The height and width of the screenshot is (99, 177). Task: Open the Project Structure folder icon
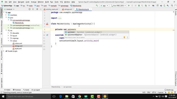pyautogui.click(x=153, y=5)
